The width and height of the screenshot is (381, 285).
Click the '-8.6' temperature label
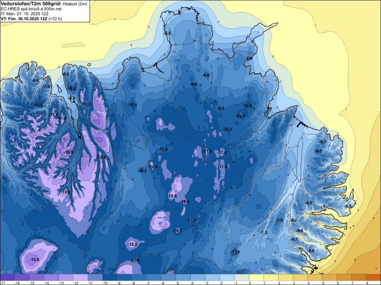(x=206, y=75)
